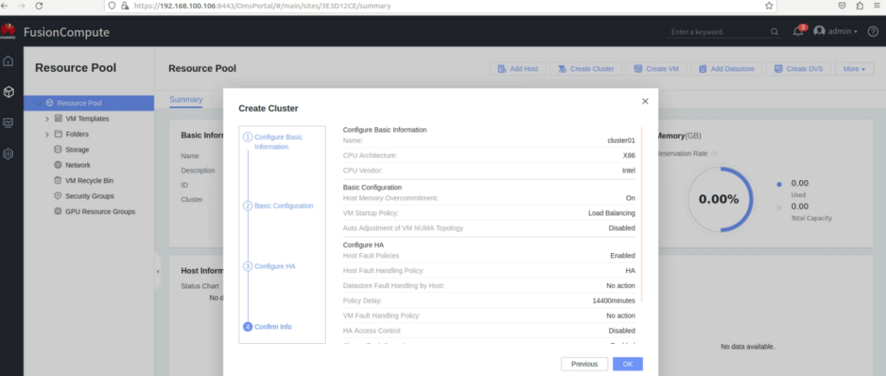Open the home icon in left sidebar
This screenshot has width=886, height=376.
(8, 61)
